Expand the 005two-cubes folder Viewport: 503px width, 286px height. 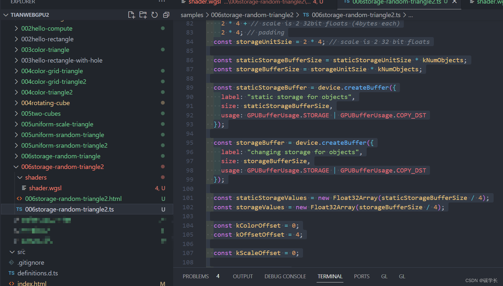coord(16,113)
